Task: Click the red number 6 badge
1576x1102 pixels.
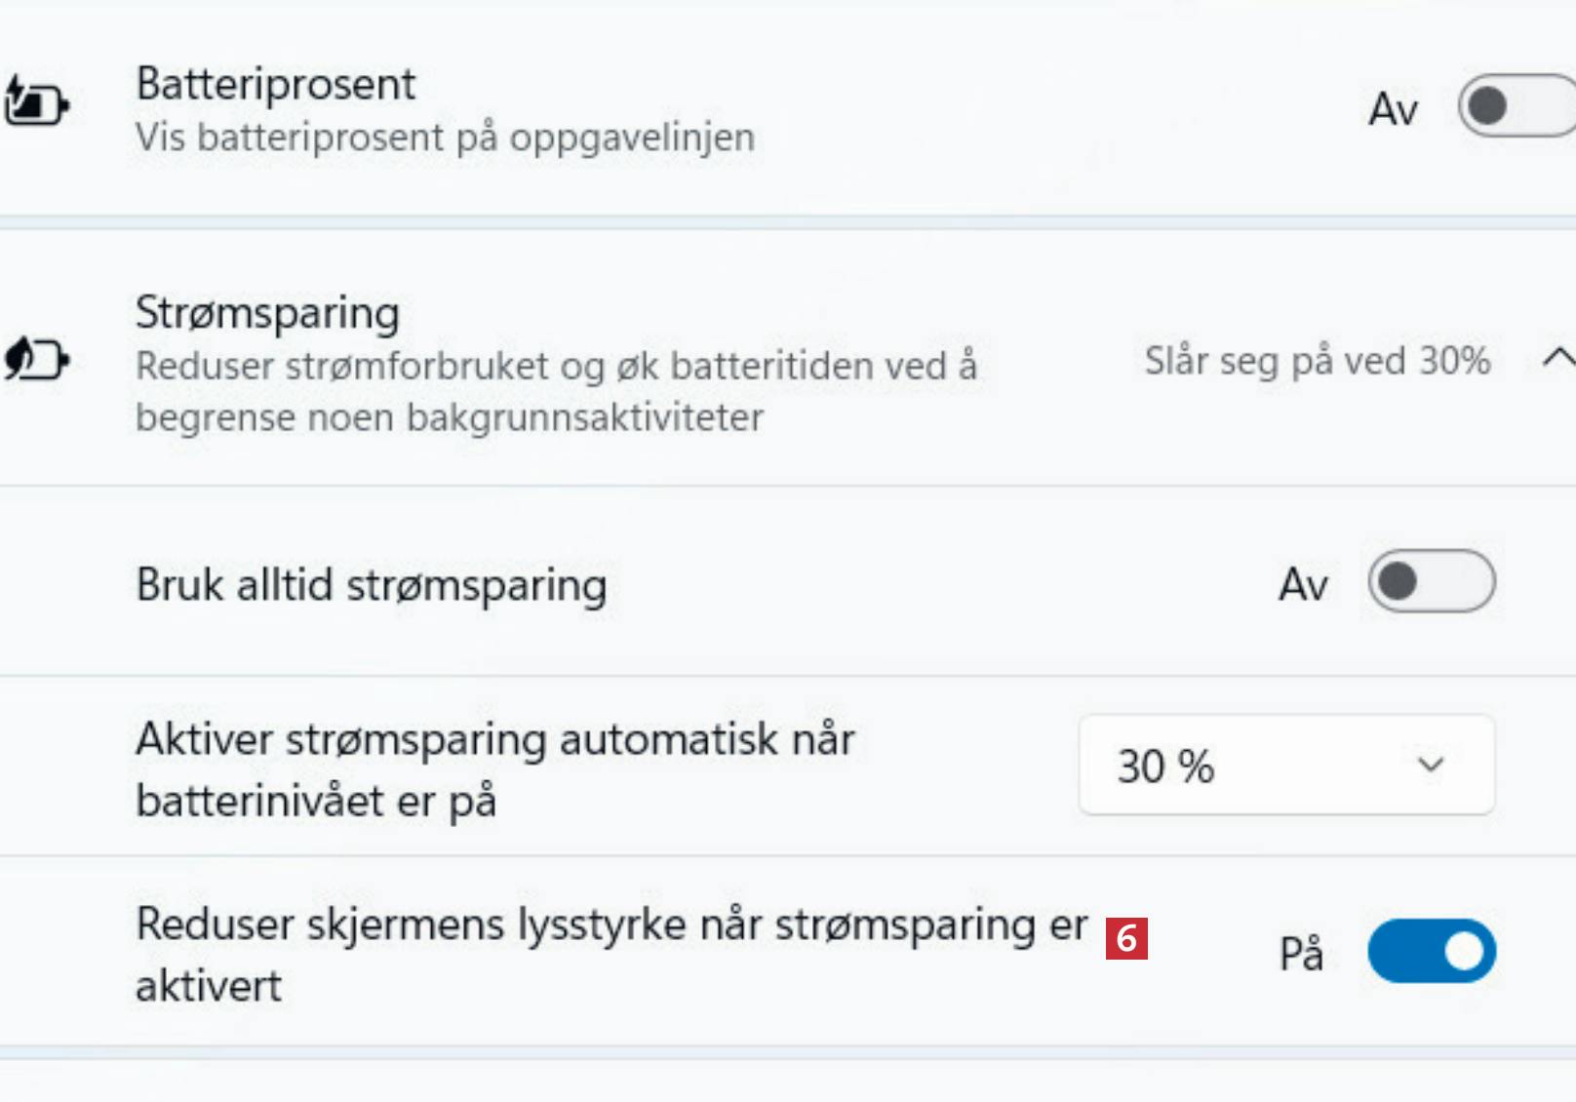Action: (x=1126, y=938)
